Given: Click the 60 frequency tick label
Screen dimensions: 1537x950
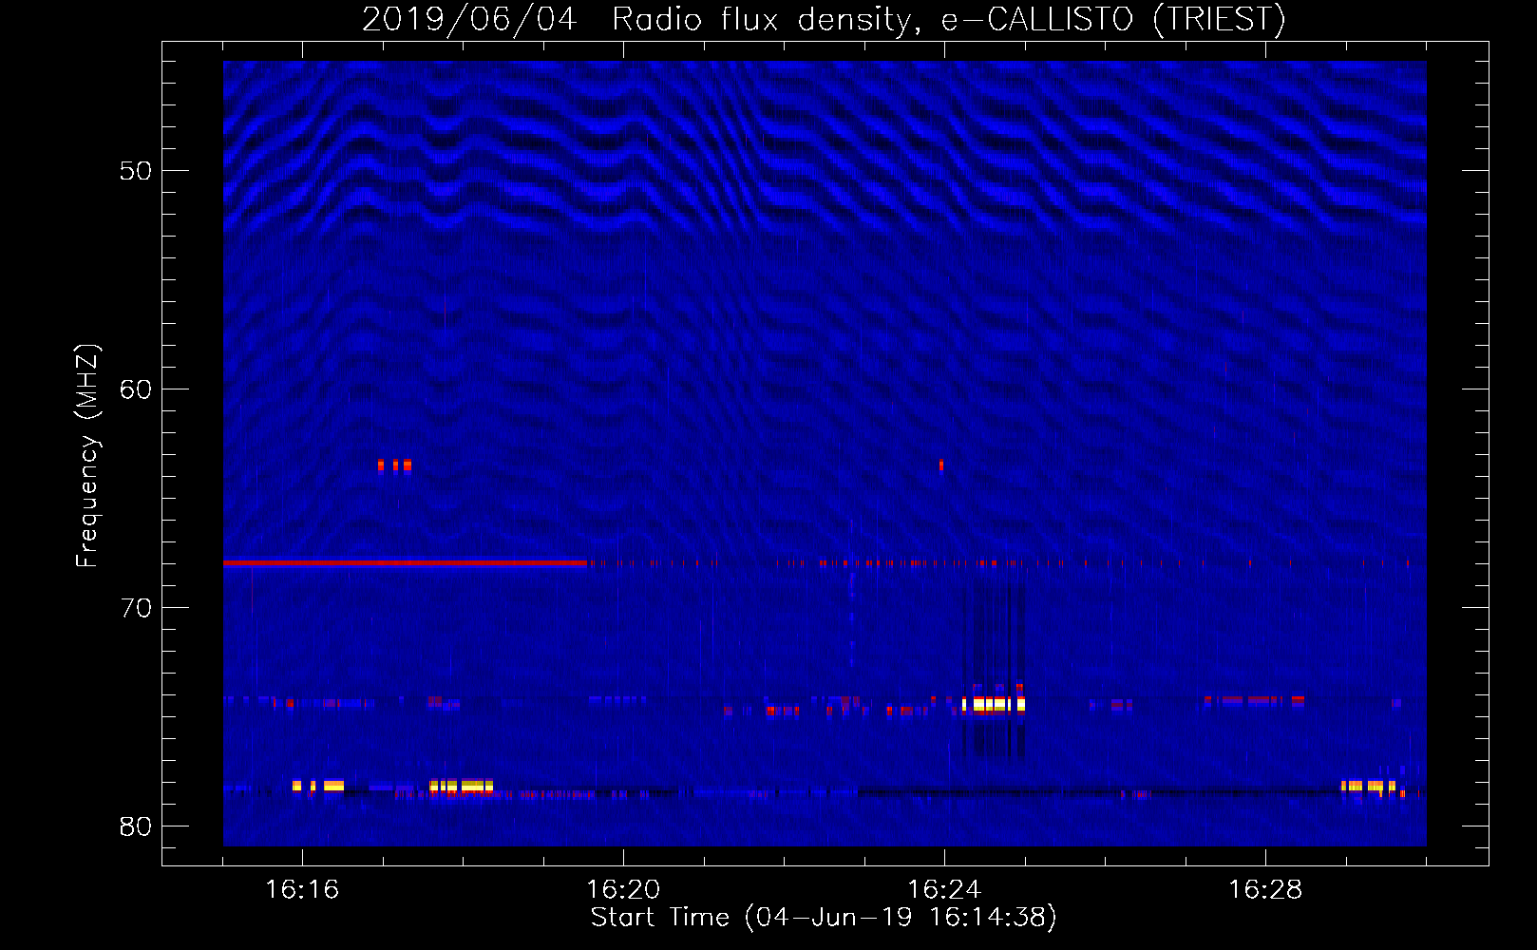Looking at the screenshot, I should point(136,389).
